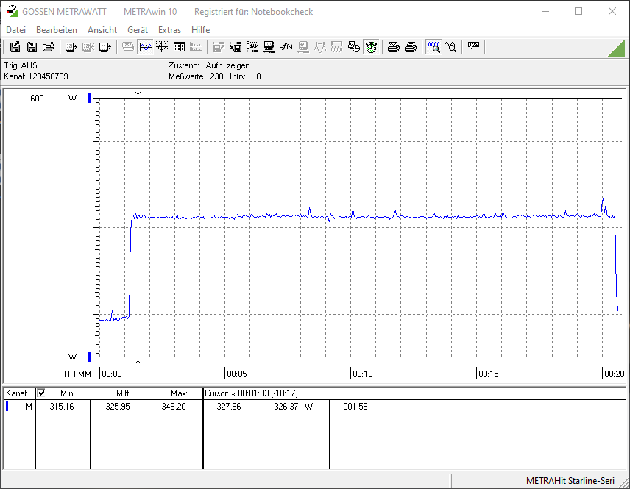Image resolution: width=630 pixels, height=489 pixels.
Task: Click the left cursor bottom handle marker
Action: [138, 360]
